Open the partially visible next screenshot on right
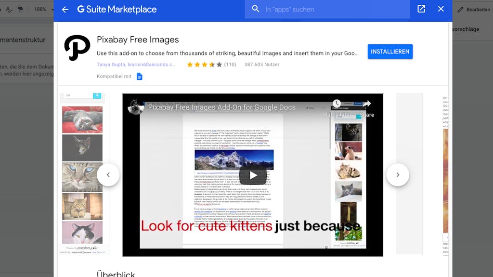The height and width of the screenshot is (277, 493). pos(445,175)
